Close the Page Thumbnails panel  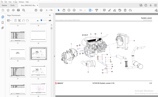(50, 15)
